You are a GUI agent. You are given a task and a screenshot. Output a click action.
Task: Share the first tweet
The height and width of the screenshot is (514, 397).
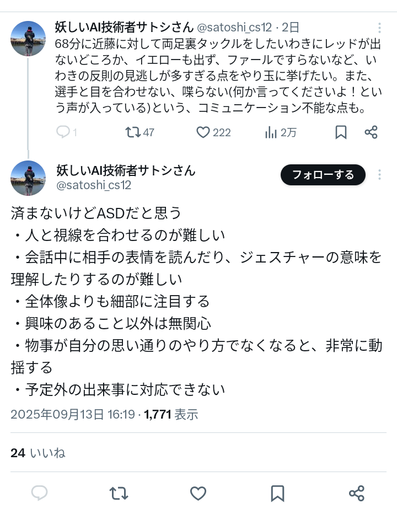[371, 132]
